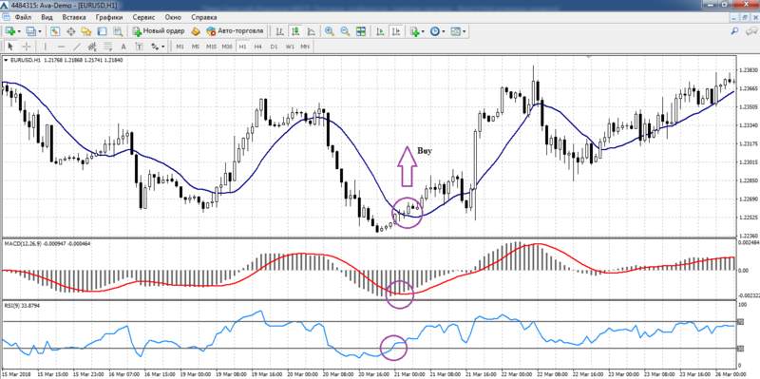Select the Equidistant Channel tool
760x379 pixels.
coord(92,47)
